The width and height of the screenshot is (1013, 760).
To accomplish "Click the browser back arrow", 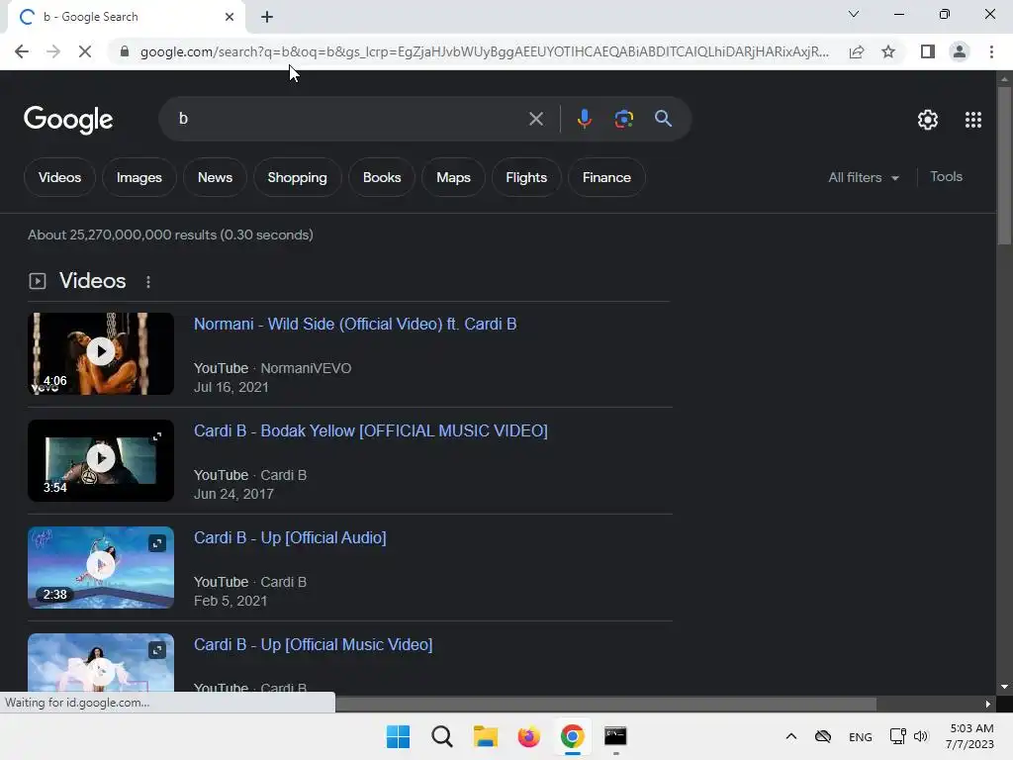I will click(22, 51).
